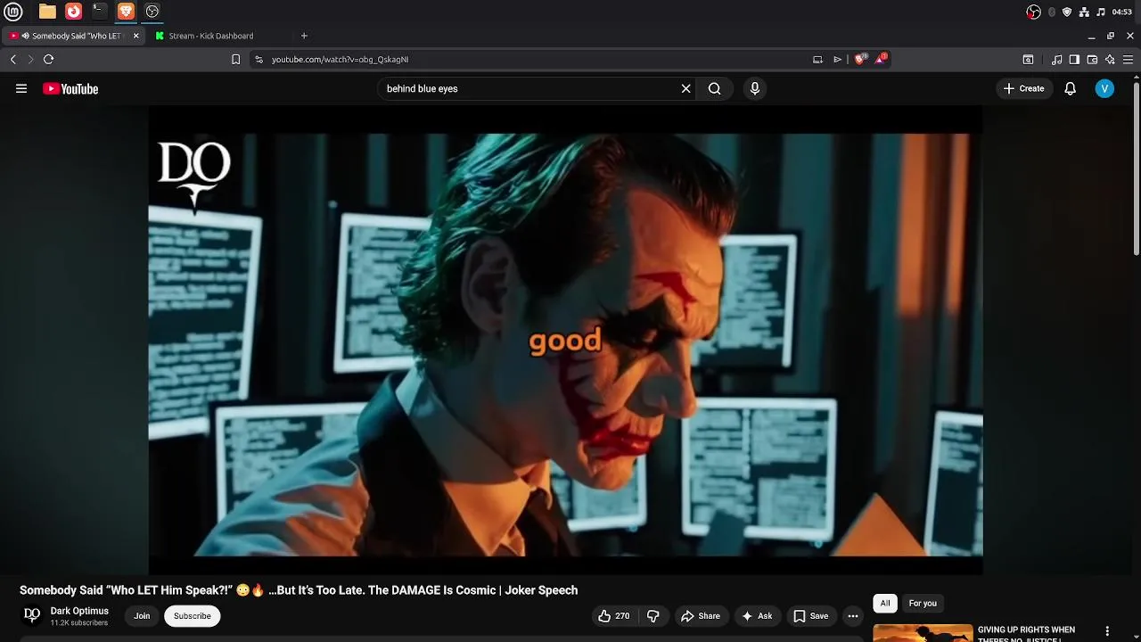
Task: Open the Brave main hamburger menu
Action: 1128,60
